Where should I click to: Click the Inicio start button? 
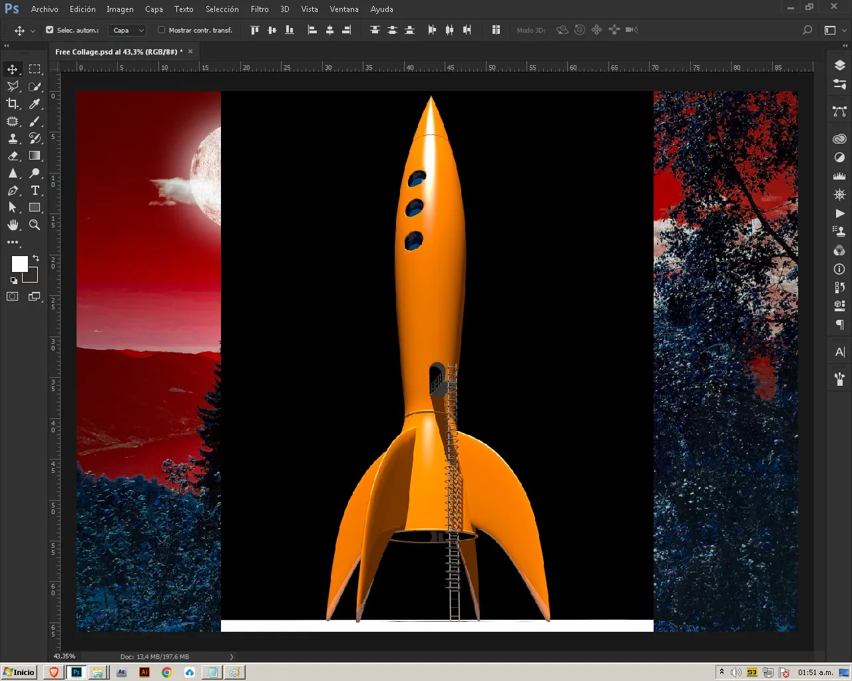pos(19,672)
